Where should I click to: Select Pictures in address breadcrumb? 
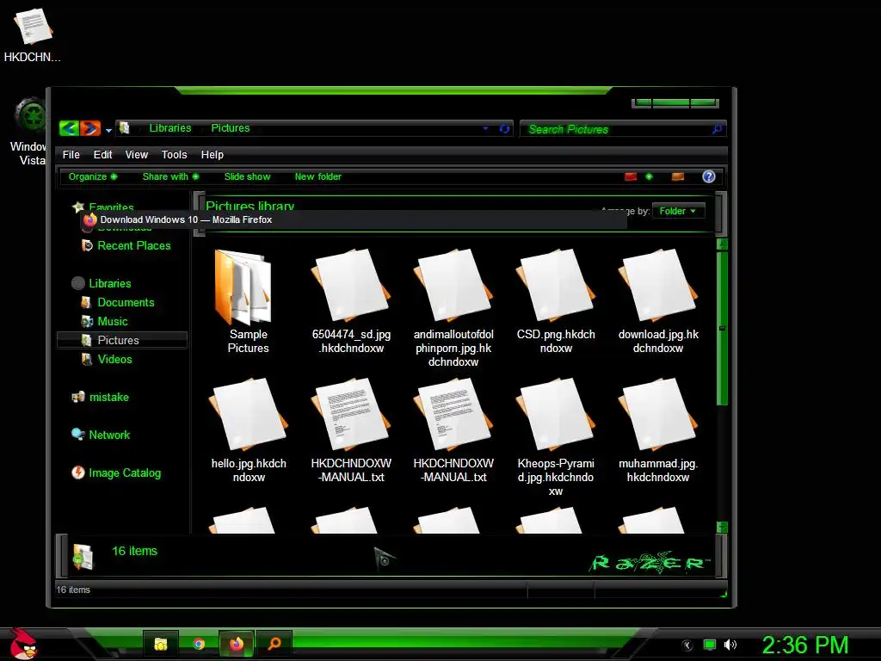231,128
